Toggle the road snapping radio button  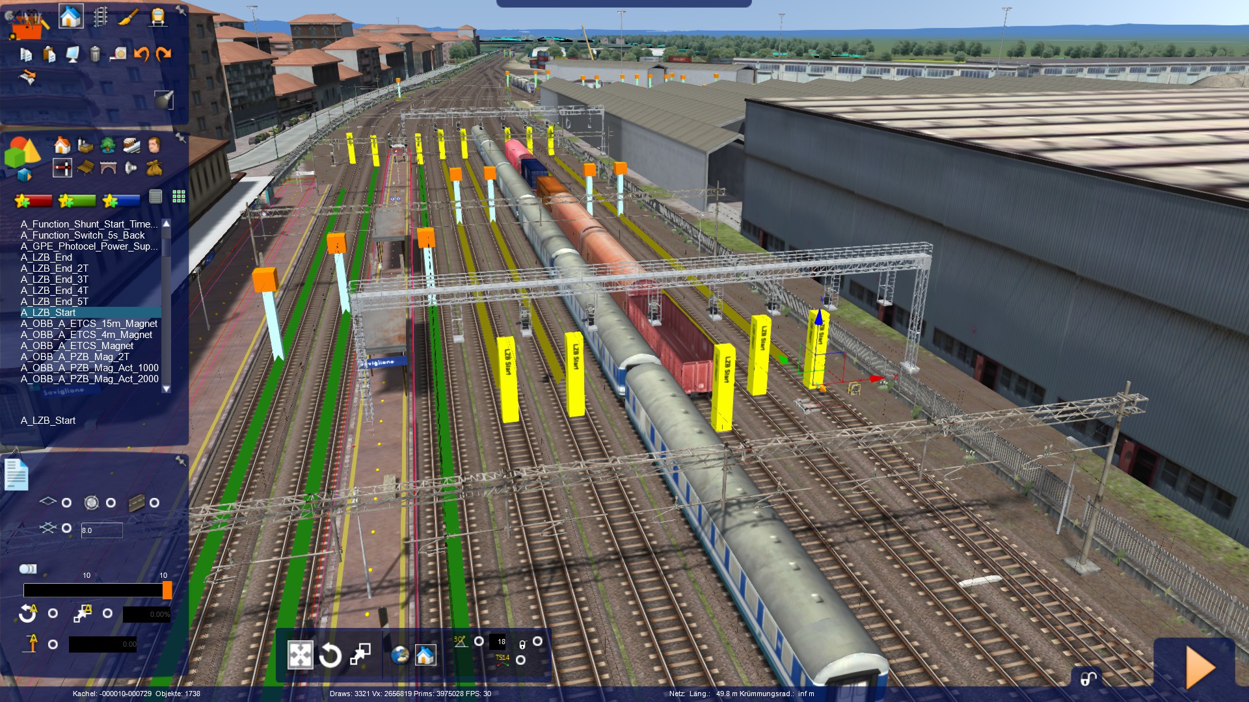tap(154, 502)
